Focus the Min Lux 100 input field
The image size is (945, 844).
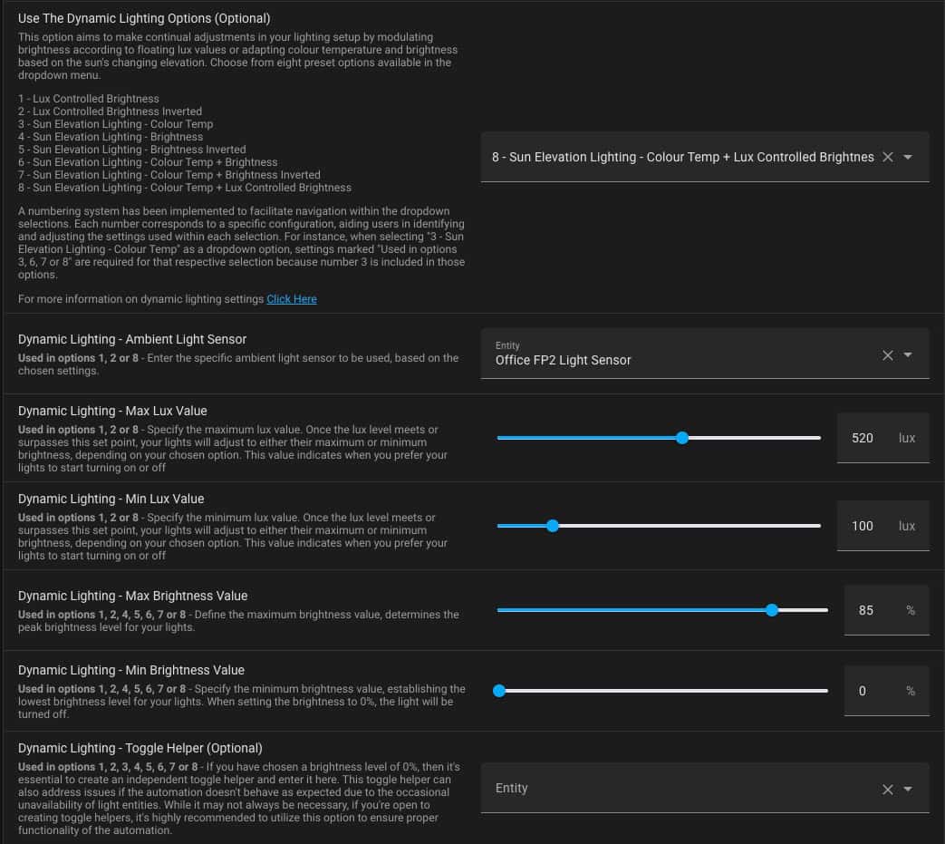click(882, 527)
